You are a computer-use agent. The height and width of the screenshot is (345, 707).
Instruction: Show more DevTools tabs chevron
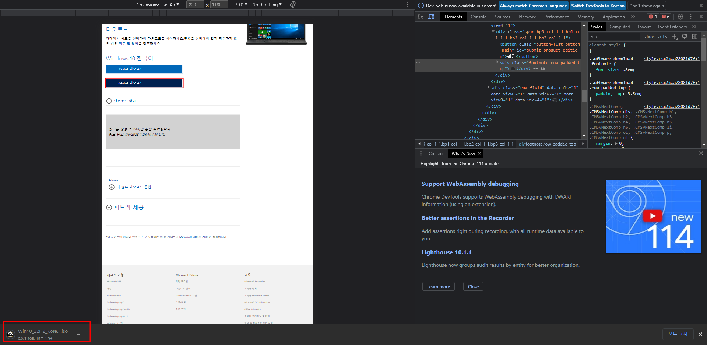[633, 17]
